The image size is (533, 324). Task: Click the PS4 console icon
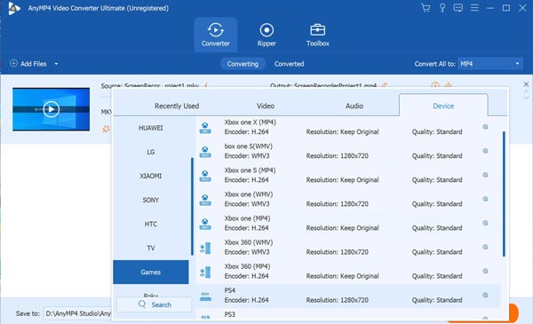tap(205, 296)
